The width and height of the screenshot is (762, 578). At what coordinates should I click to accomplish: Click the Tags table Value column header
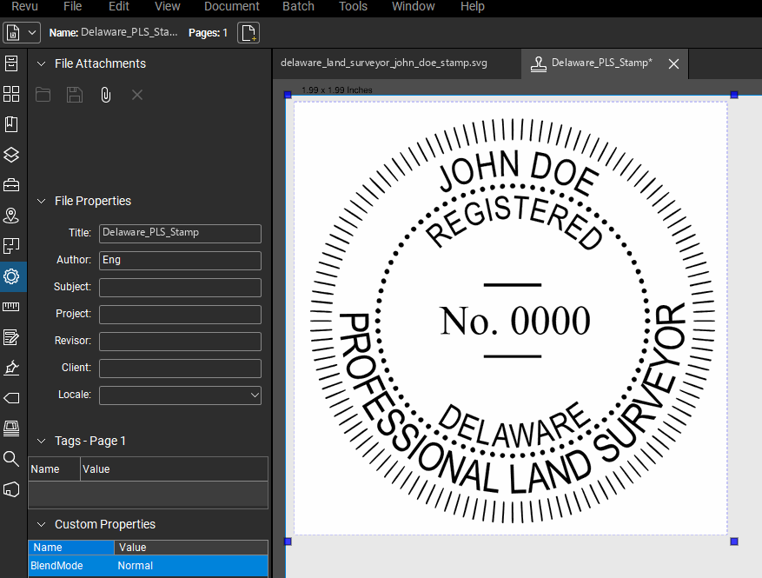pyautogui.click(x=174, y=469)
